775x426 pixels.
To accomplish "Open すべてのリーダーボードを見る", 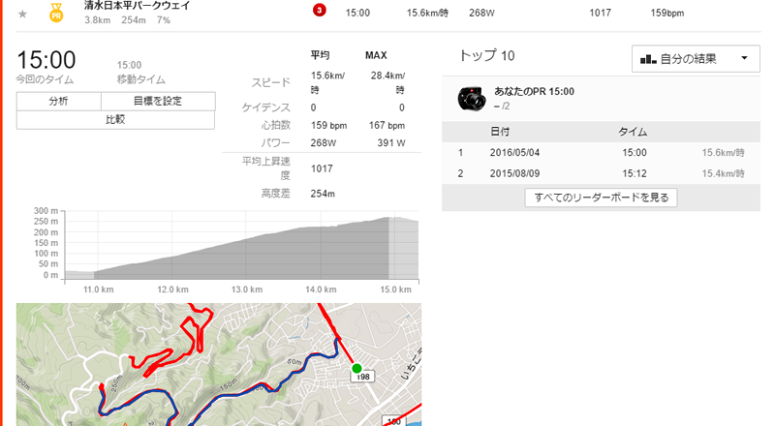I will [601, 198].
